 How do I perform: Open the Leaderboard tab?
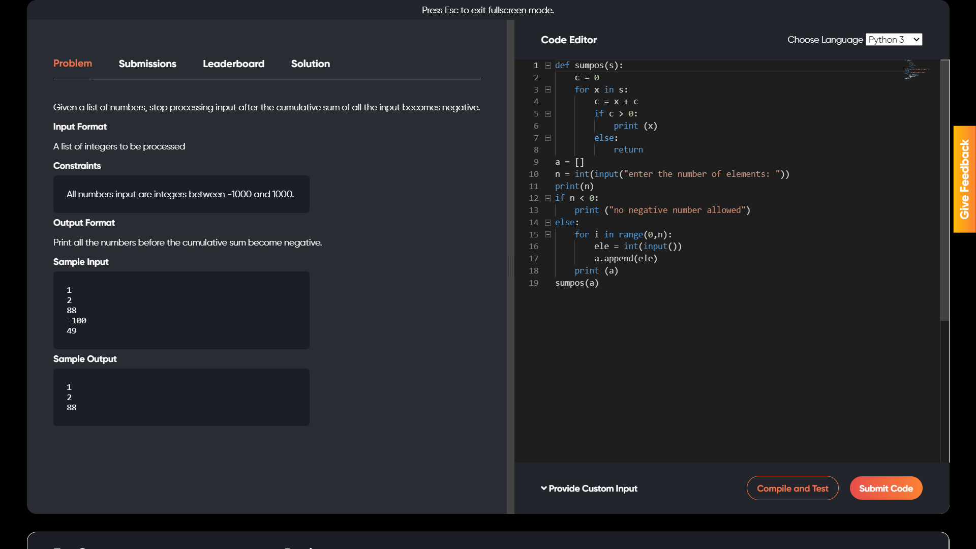(233, 64)
